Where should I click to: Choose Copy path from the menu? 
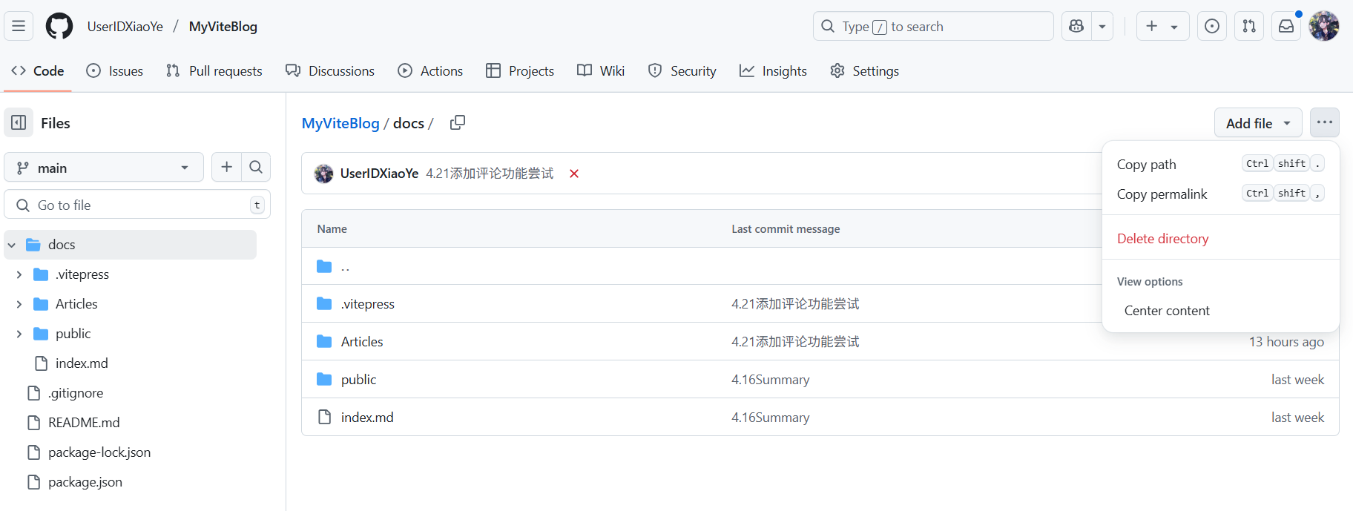1220,164
